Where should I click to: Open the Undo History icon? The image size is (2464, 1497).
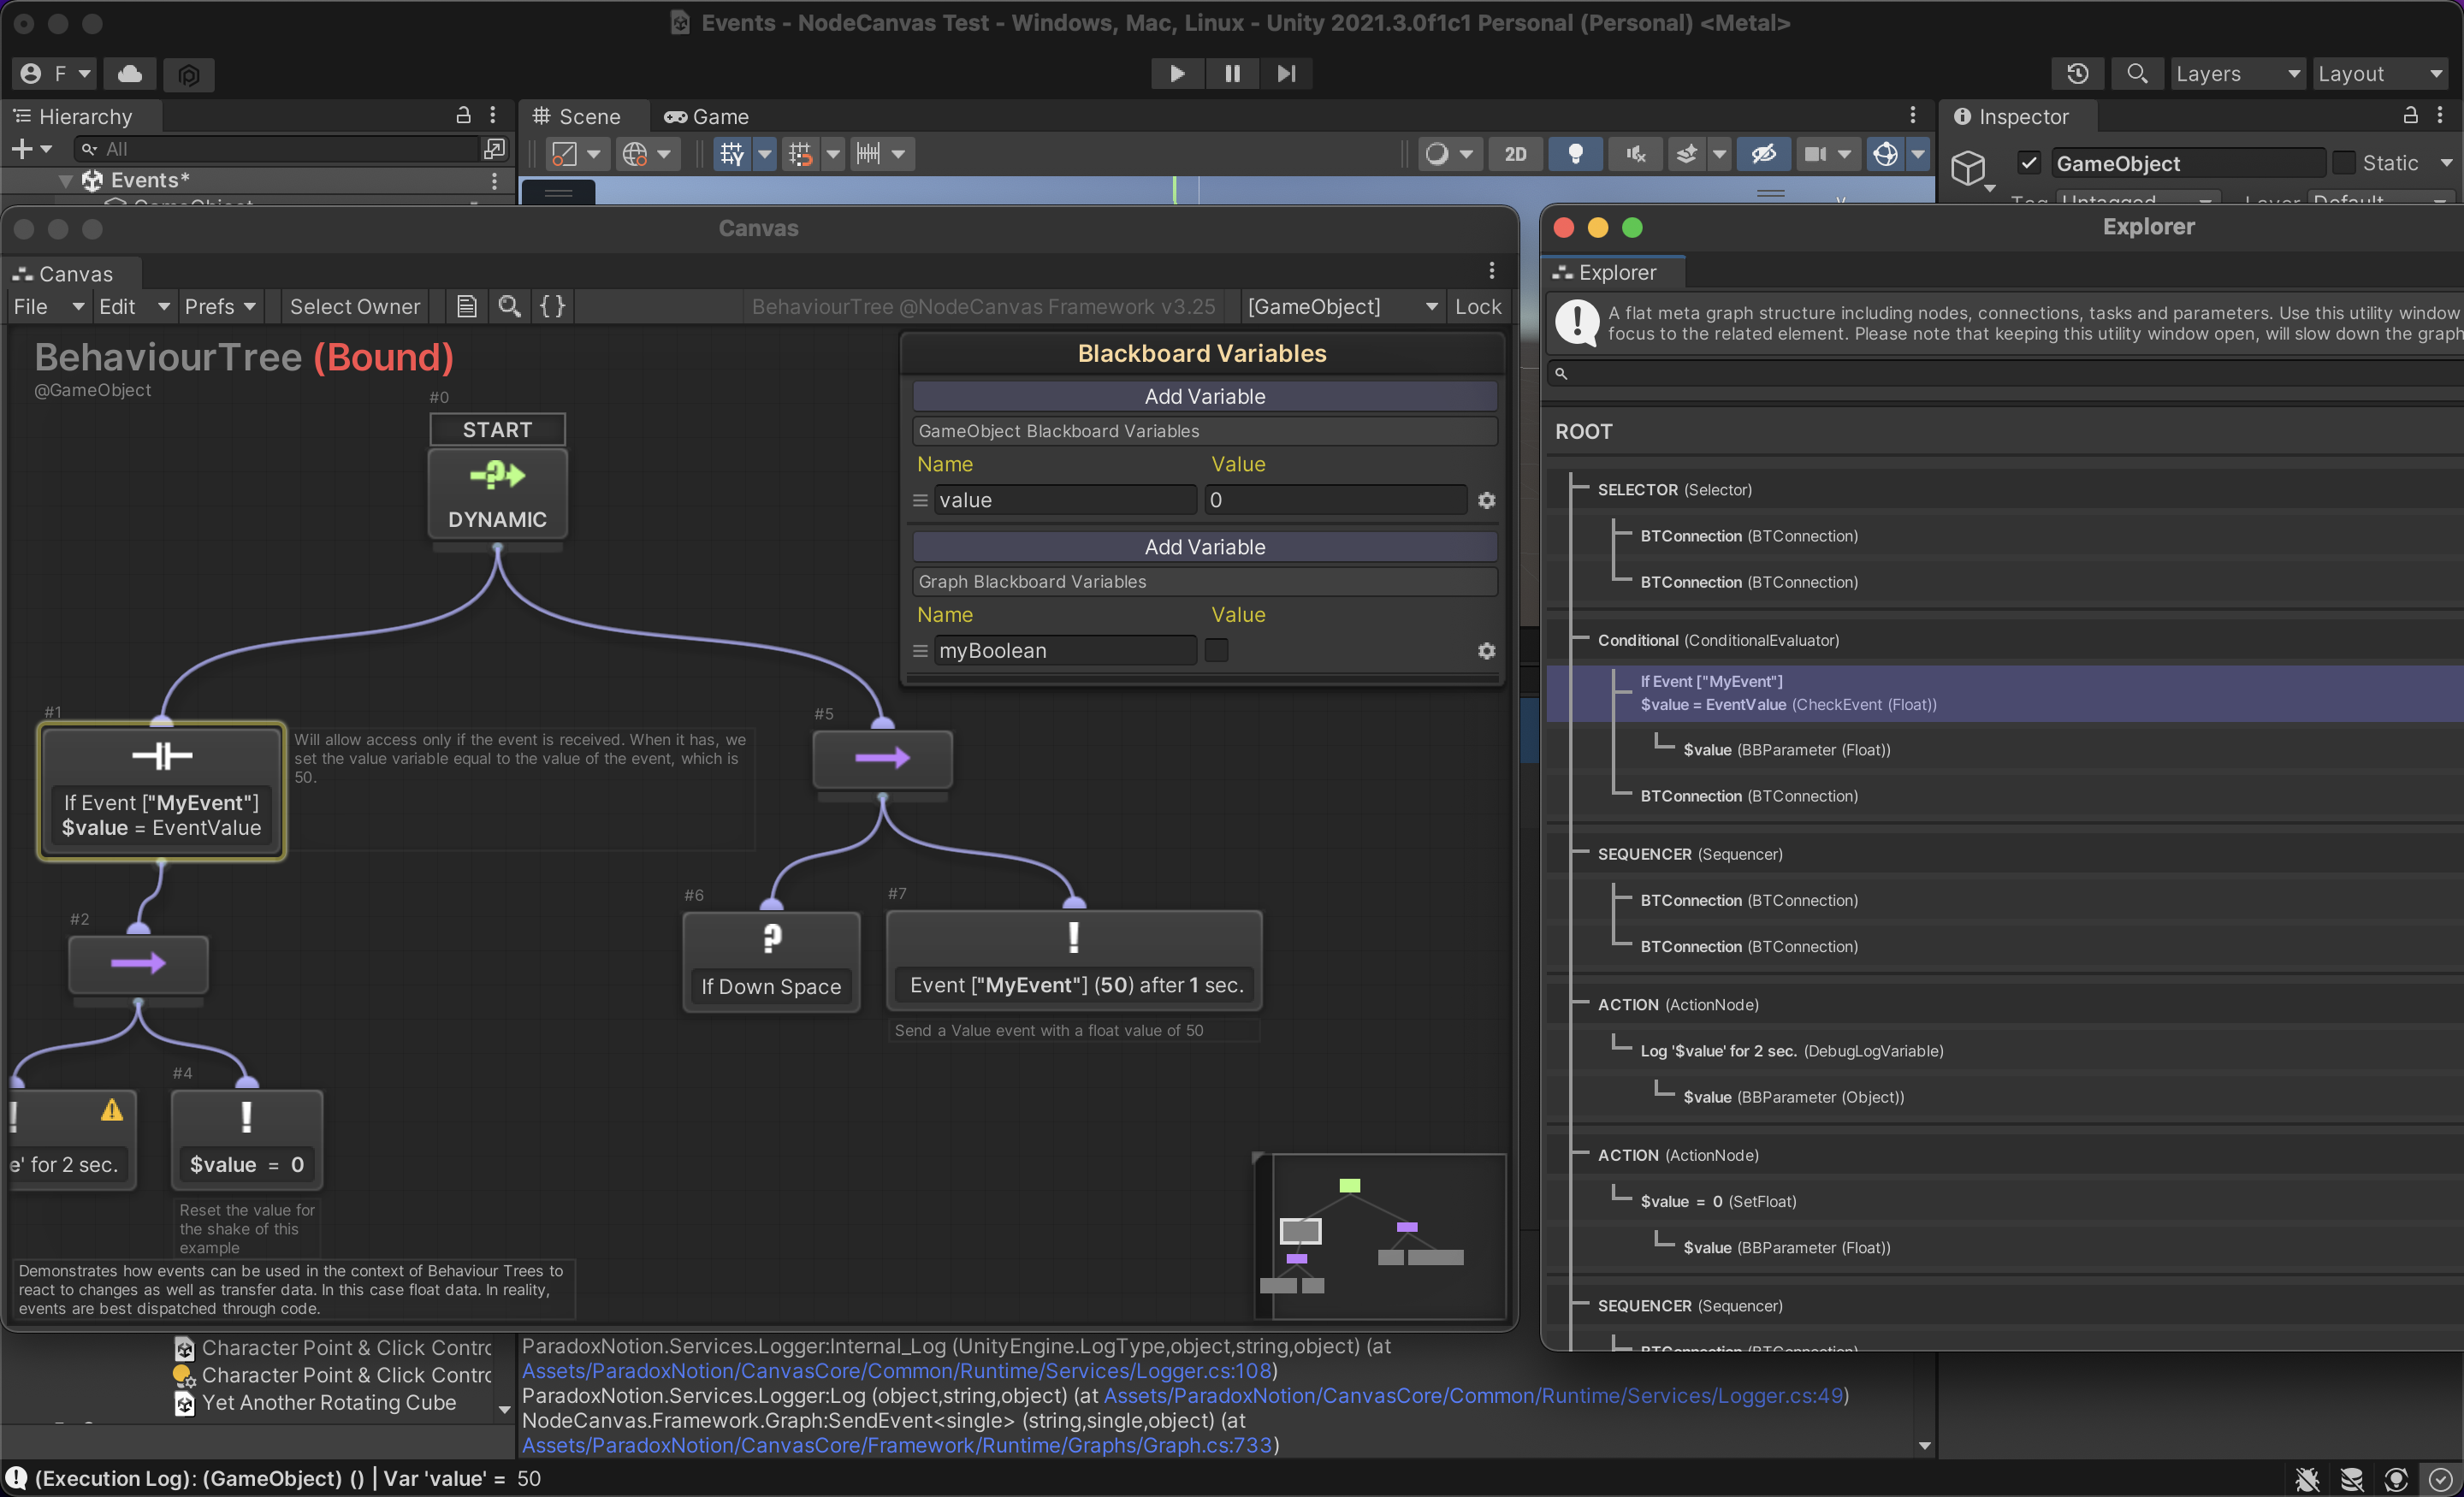point(2077,73)
